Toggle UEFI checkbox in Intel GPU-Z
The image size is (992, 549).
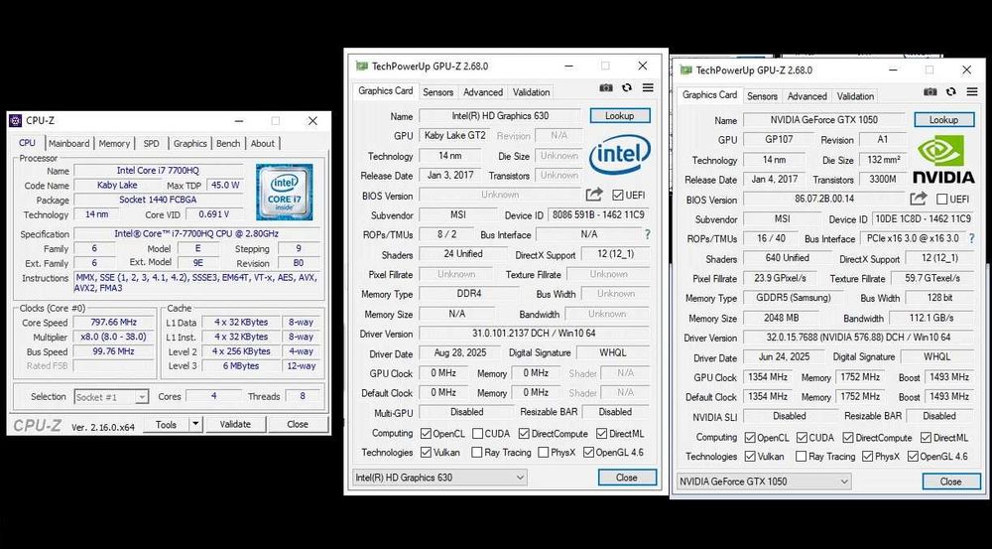(x=617, y=195)
